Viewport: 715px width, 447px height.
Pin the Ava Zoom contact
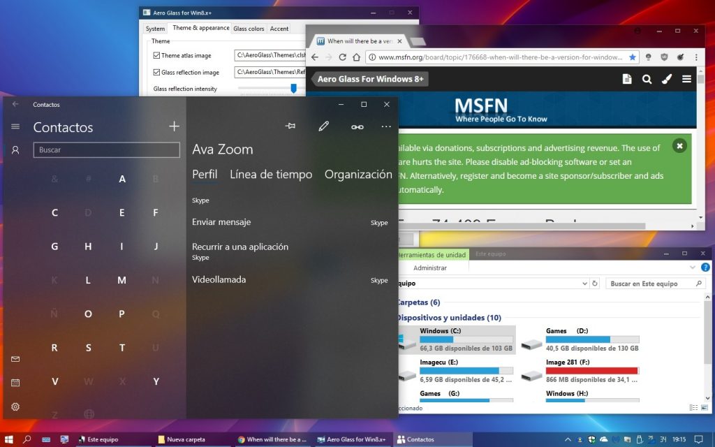pyautogui.click(x=290, y=126)
